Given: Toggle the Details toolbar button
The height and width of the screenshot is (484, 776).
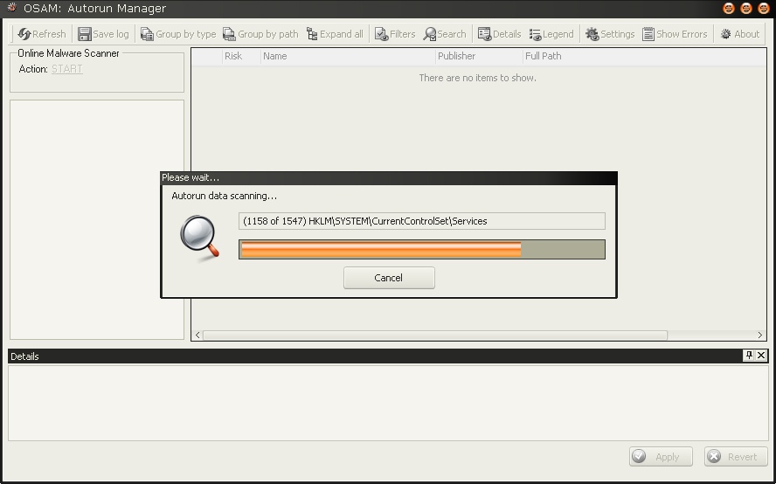Looking at the screenshot, I should (499, 34).
